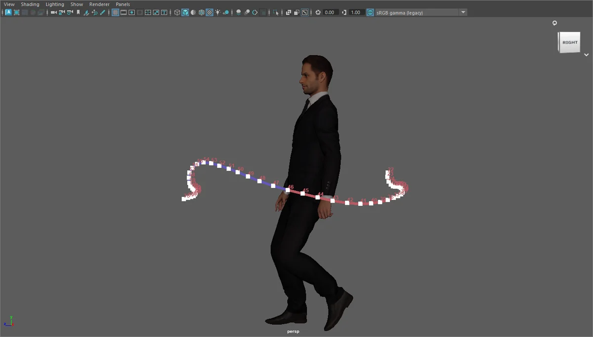Screen dimensions: 593x337
Task: Toggle X-Ray Active Components
Action: pos(296,12)
